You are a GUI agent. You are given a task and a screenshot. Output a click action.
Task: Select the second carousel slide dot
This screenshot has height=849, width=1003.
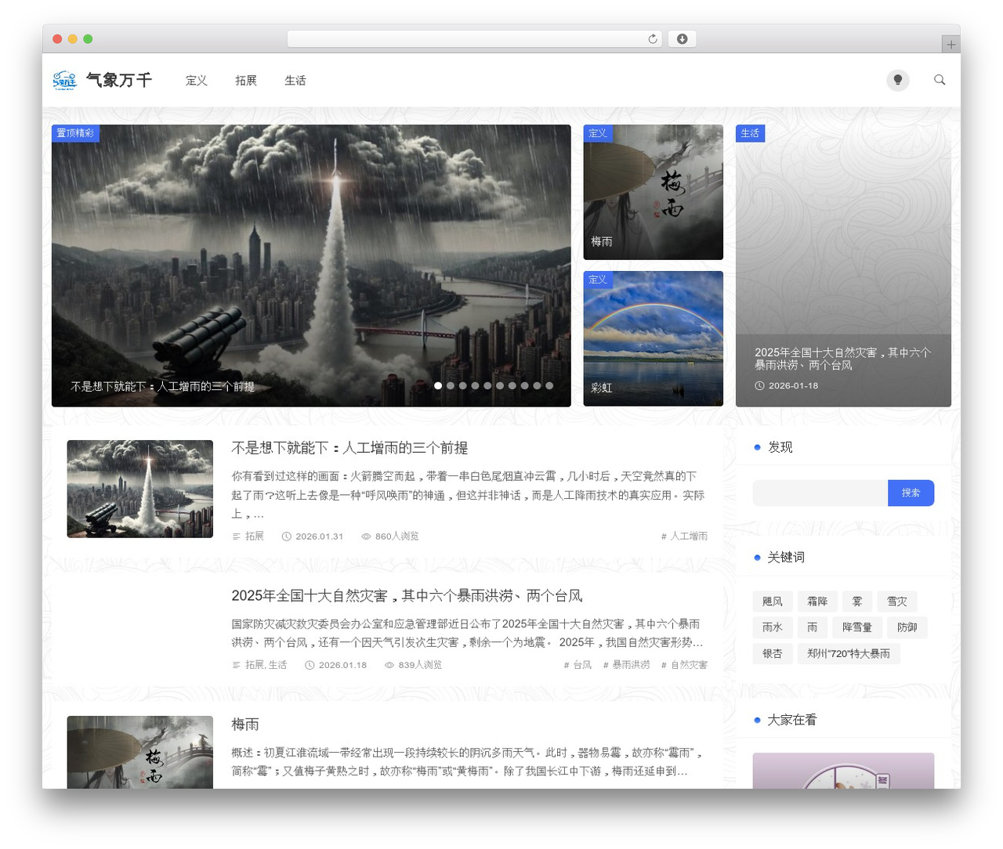point(451,385)
